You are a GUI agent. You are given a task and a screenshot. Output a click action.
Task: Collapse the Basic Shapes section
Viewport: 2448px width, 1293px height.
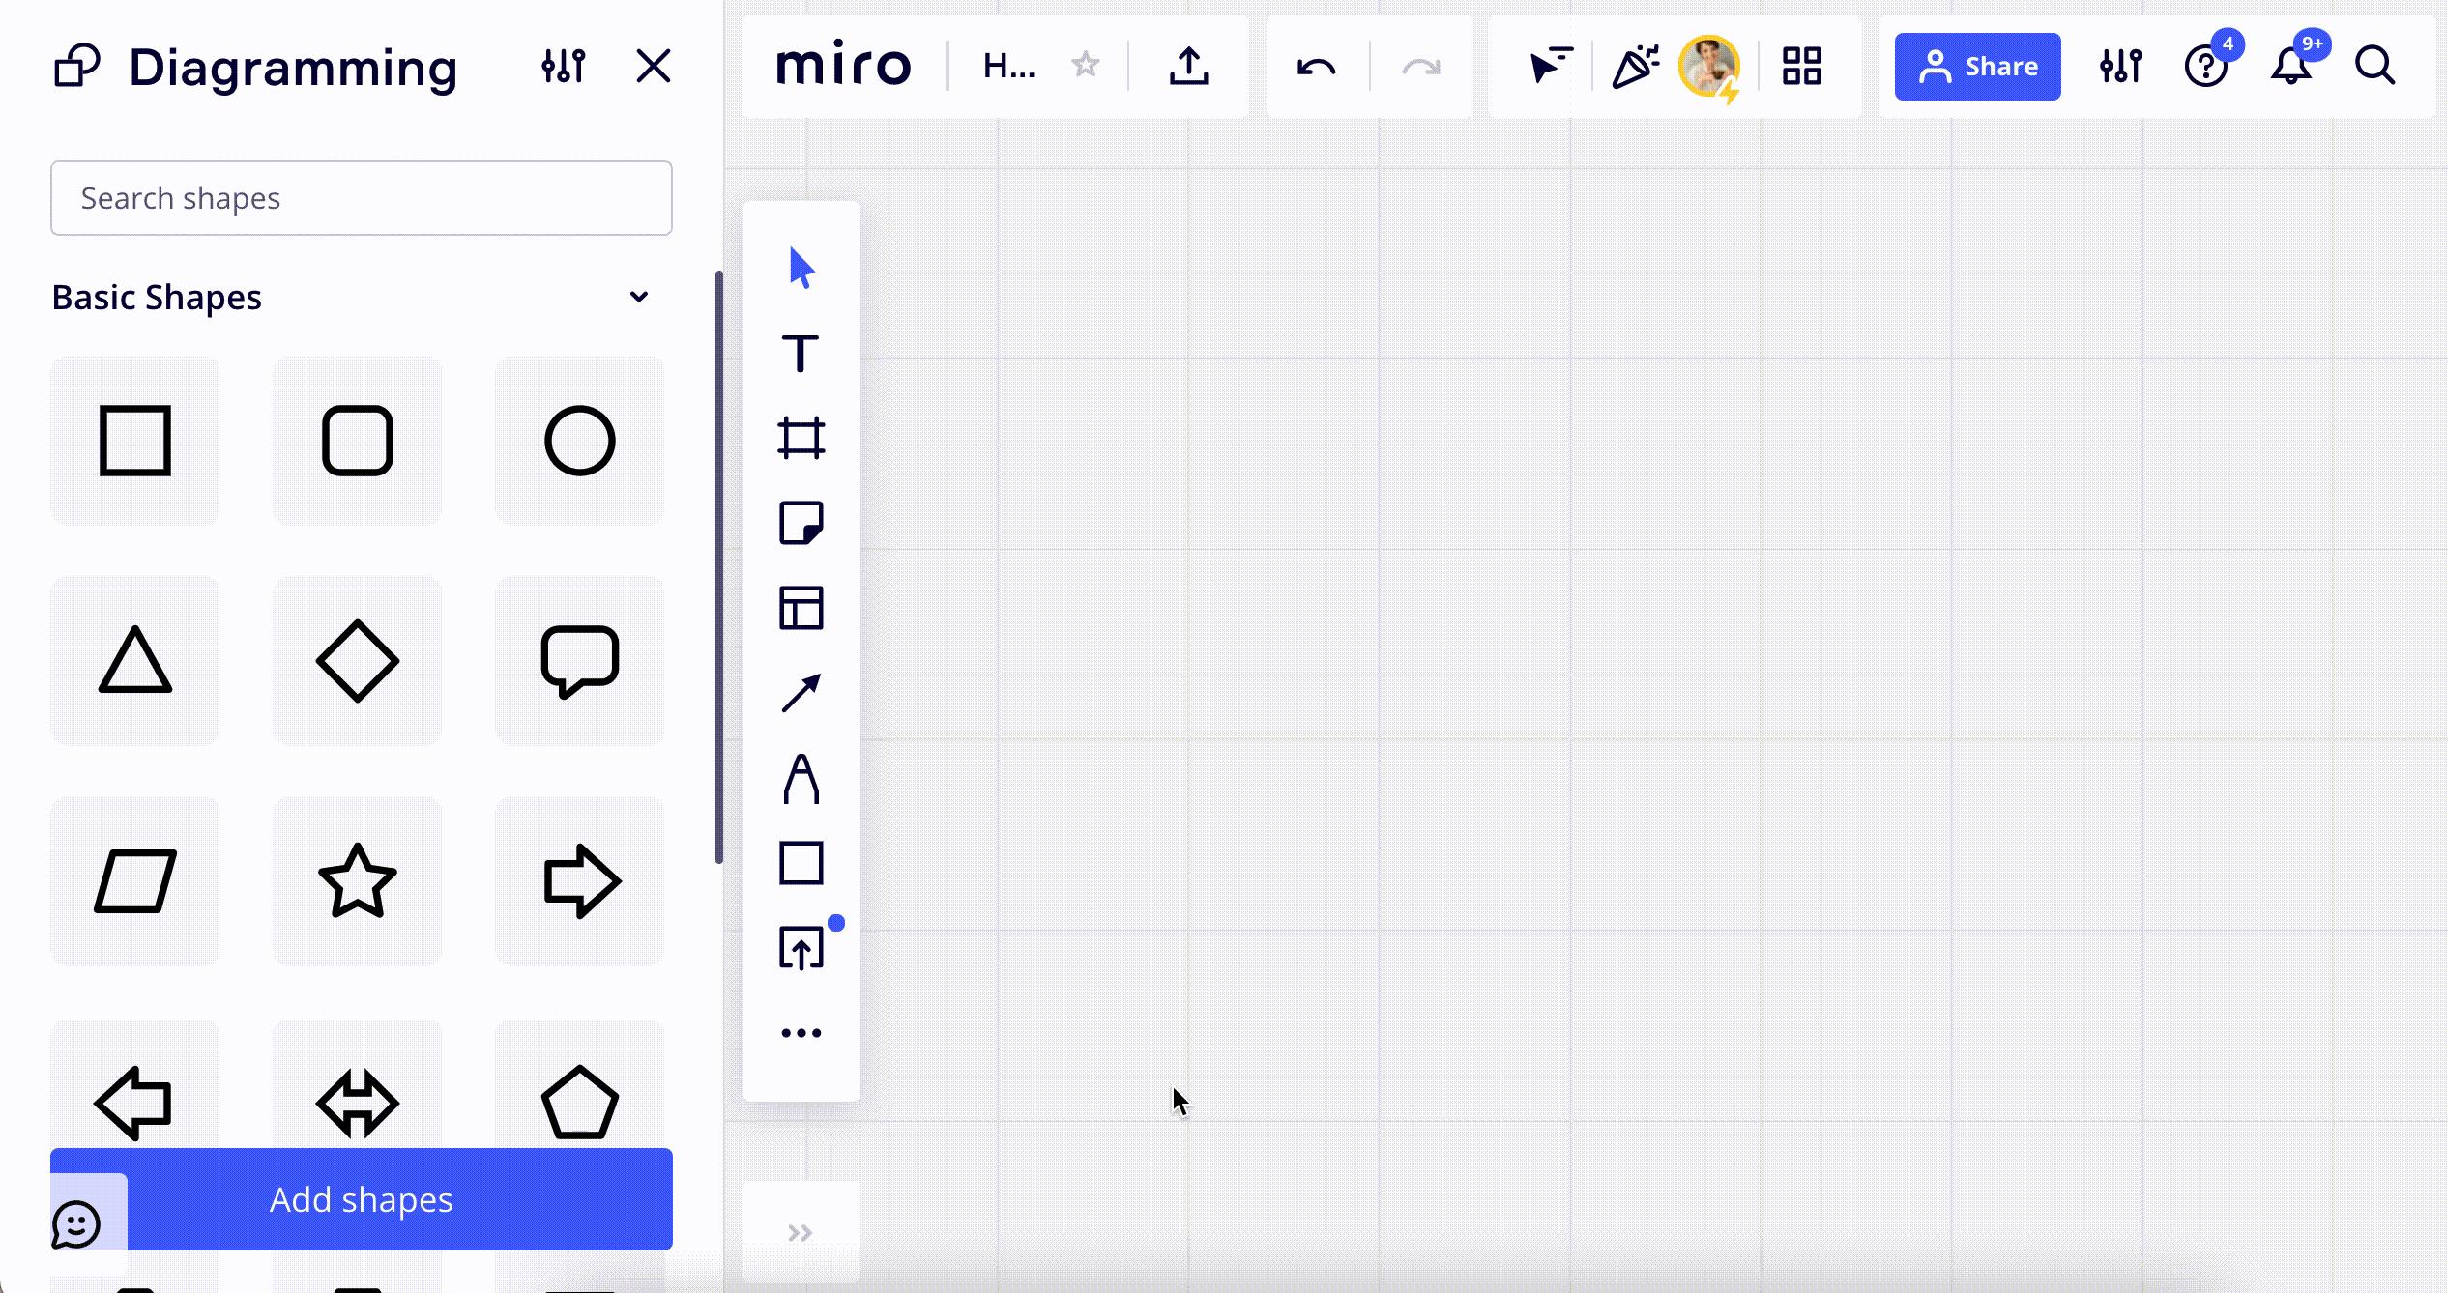639,297
